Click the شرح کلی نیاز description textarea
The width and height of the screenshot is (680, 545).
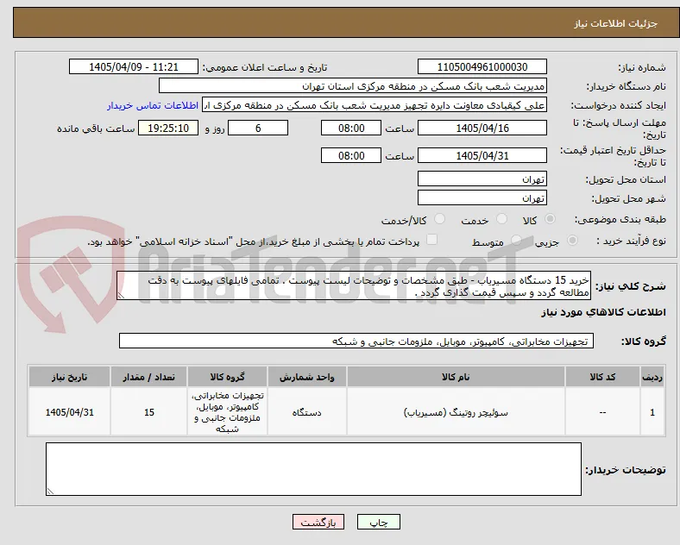[354, 286]
